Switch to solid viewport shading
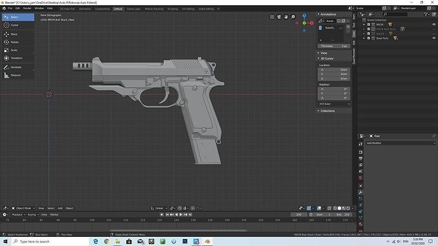This screenshot has width=438, height=246. [340, 208]
